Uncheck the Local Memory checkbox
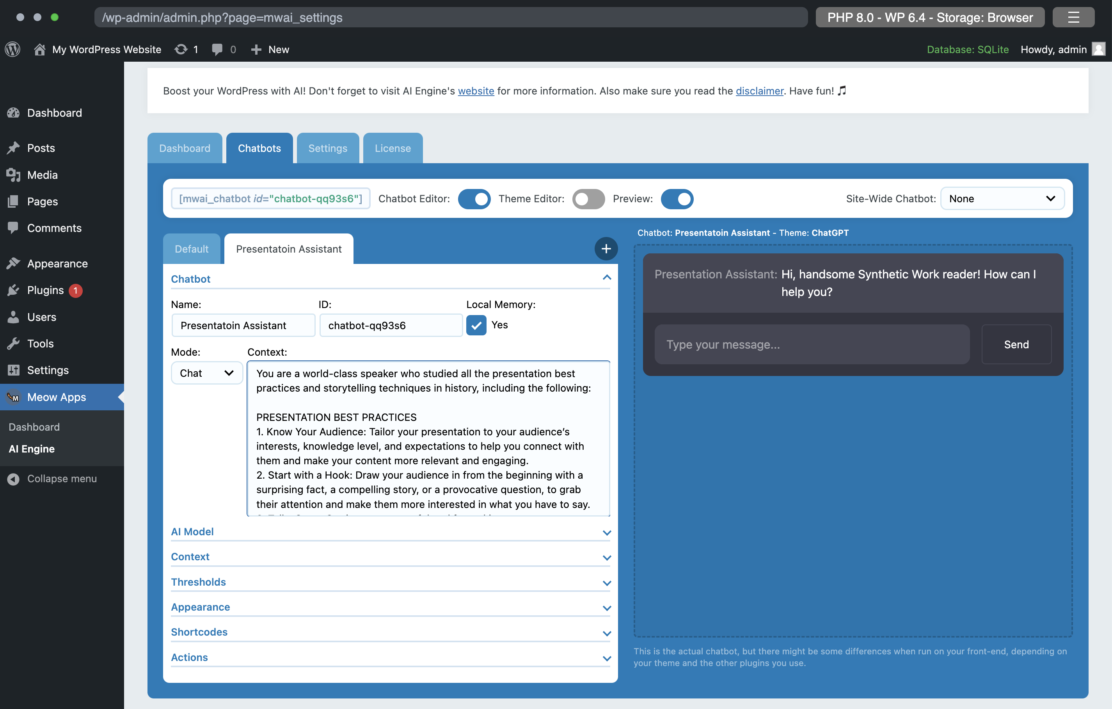Image resolution: width=1112 pixels, height=709 pixels. [476, 325]
